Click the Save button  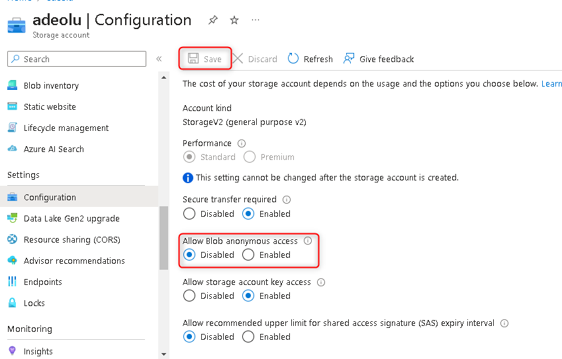point(206,59)
